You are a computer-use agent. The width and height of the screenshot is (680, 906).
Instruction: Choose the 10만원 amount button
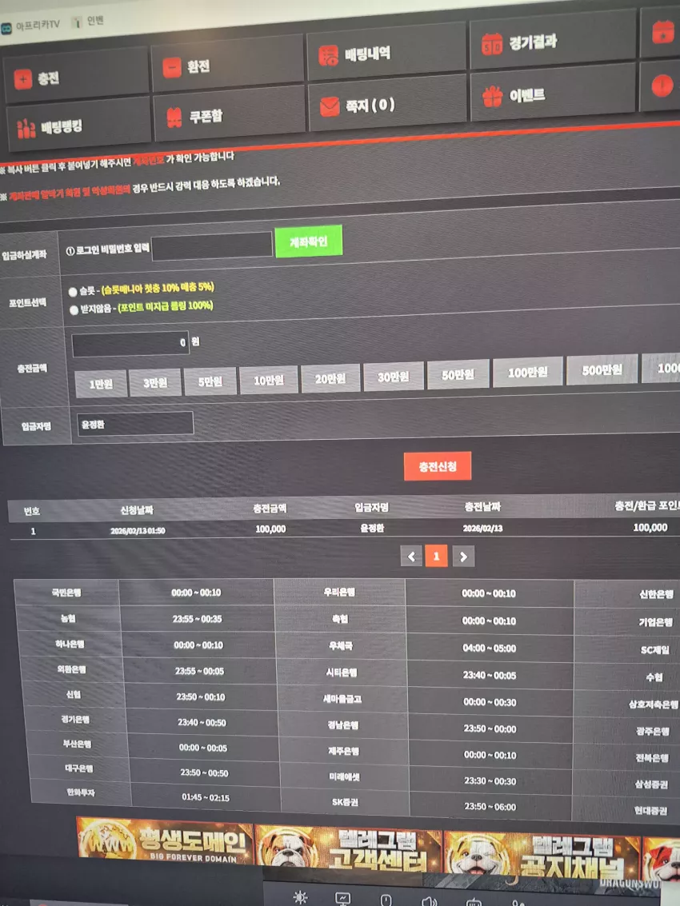click(269, 380)
